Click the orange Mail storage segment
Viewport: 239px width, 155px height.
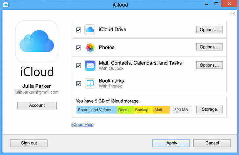click(x=161, y=110)
